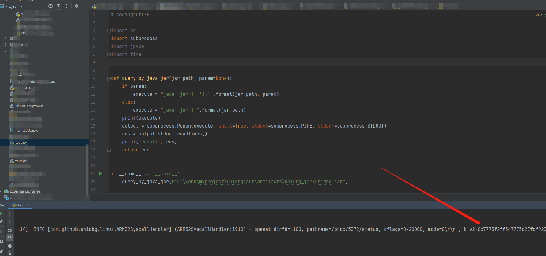The height and width of the screenshot is (256, 546).
Task: Rerun the test script with green play button
Action: tap(1, 214)
